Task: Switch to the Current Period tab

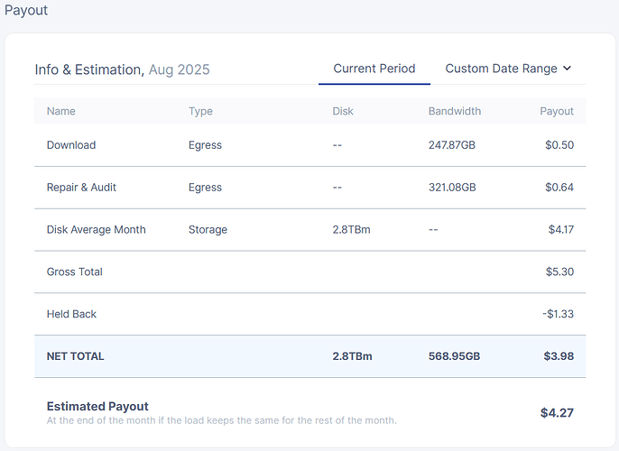Action: [374, 69]
